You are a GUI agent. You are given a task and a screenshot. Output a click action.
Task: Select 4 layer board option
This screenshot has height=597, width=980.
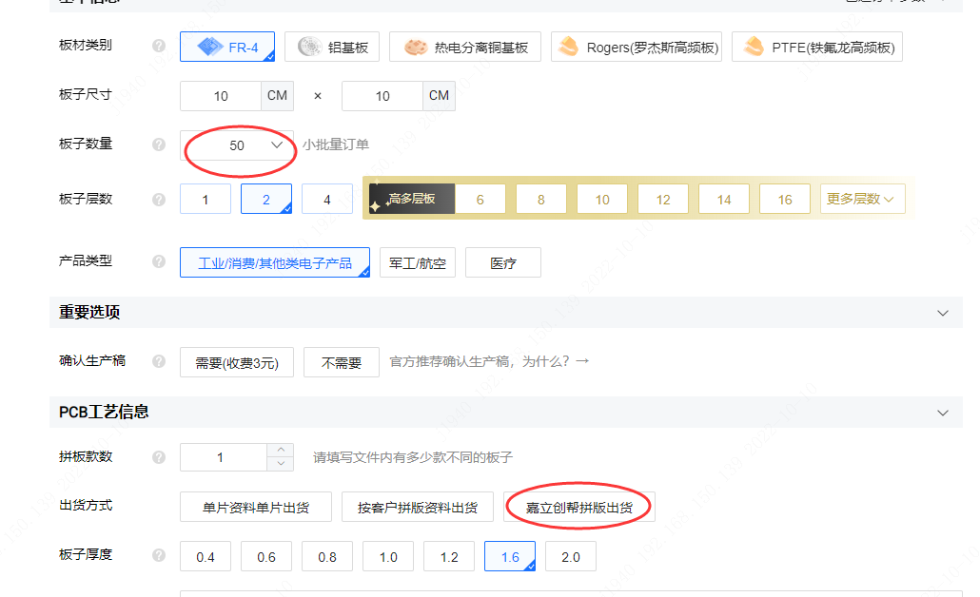click(x=327, y=200)
